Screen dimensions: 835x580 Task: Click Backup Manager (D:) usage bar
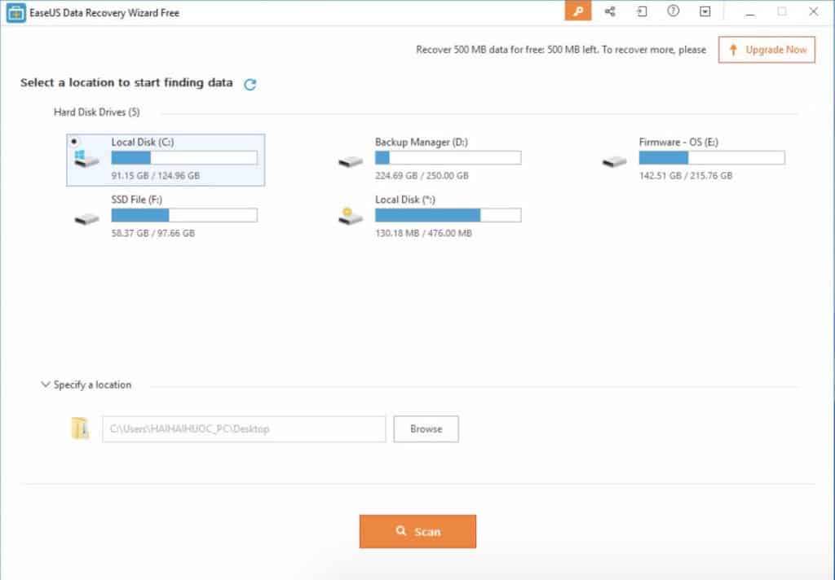(448, 157)
